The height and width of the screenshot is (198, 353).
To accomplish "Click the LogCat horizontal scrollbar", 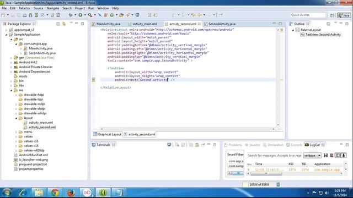I will 295,174.
